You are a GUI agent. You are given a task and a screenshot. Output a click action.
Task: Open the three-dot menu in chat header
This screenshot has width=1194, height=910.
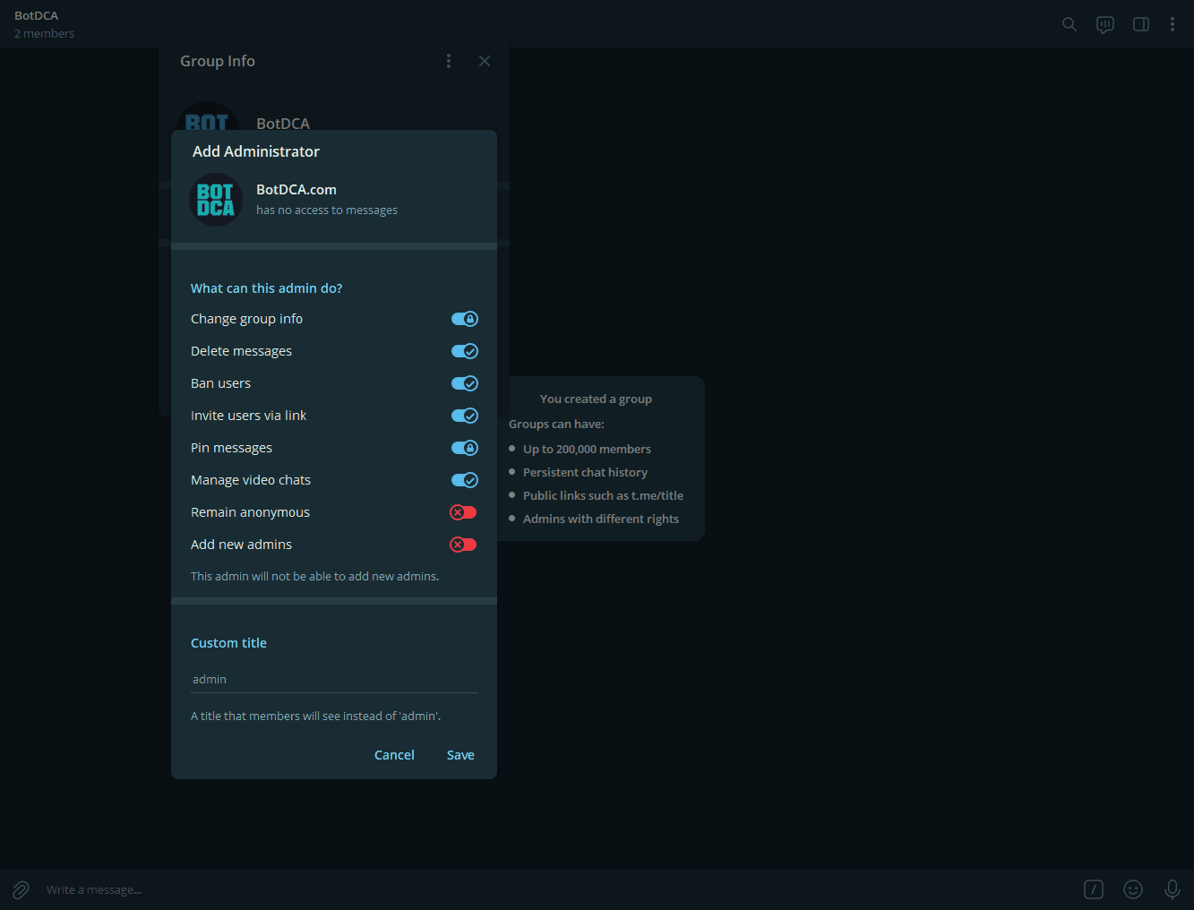click(1173, 24)
